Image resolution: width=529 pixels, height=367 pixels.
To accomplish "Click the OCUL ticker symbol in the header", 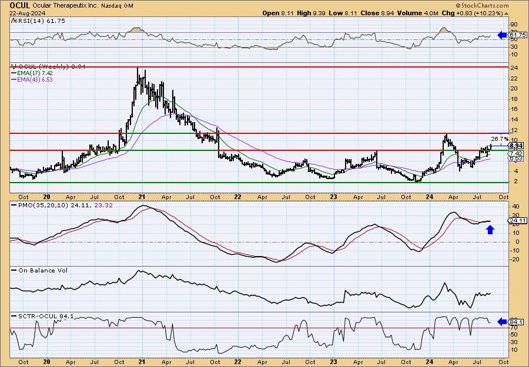I will point(20,5).
